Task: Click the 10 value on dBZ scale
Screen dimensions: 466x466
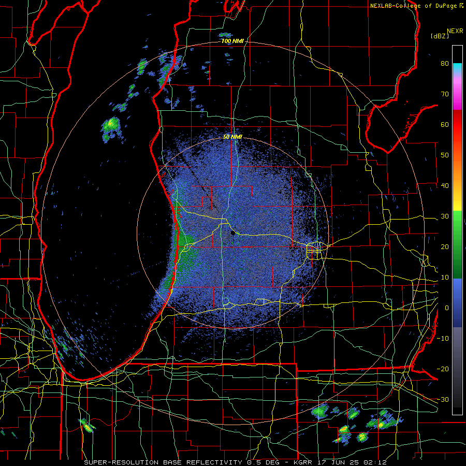Action: [445, 278]
